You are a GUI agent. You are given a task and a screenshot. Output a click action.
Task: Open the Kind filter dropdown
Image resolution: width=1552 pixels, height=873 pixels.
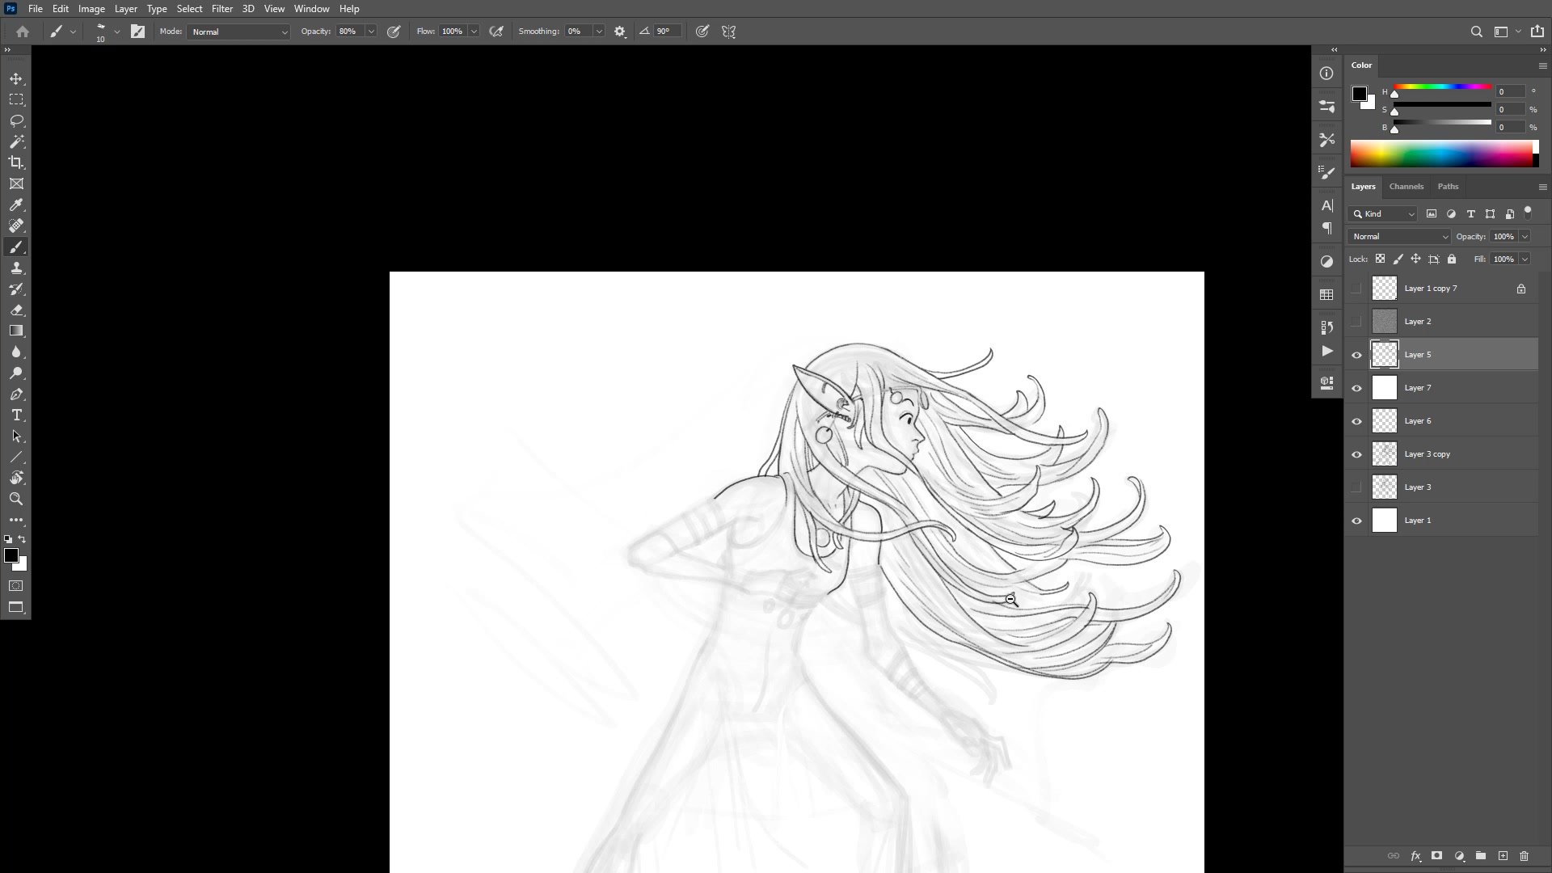(x=1384, y=214)
